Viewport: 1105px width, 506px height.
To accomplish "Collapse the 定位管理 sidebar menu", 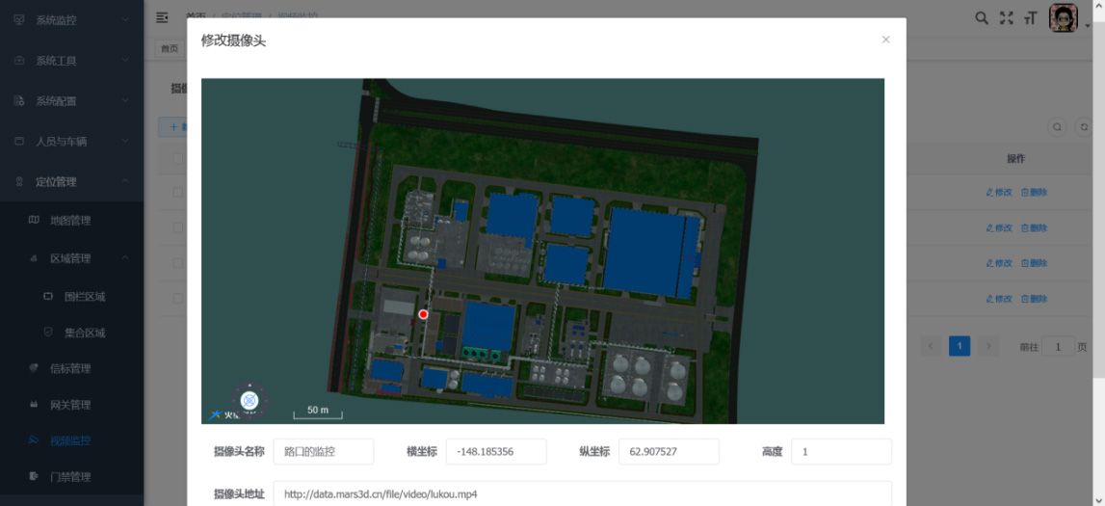I will [71, 181].
